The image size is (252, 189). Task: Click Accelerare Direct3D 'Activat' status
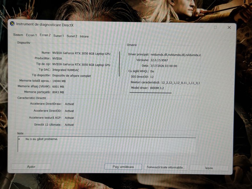click(69, 111)
